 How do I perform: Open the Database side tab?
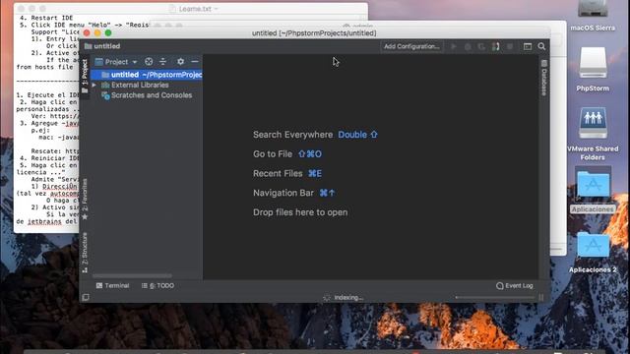click(544, 78)
